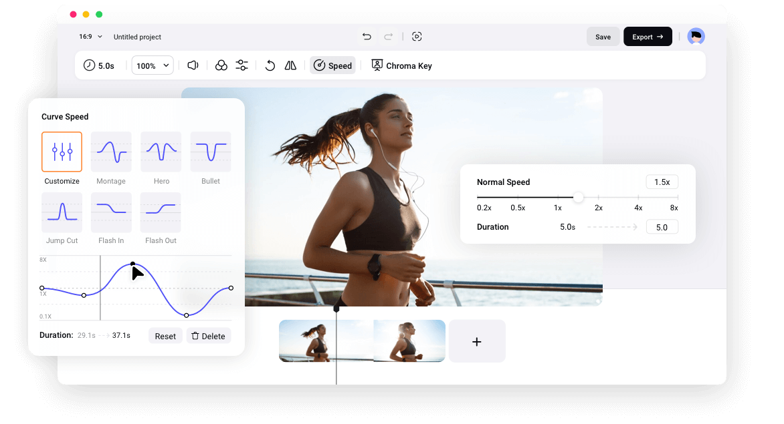This screenshot has width=784, height=424.
Task: Click the timeline playhead marker
Action: (x=336, y=308)
